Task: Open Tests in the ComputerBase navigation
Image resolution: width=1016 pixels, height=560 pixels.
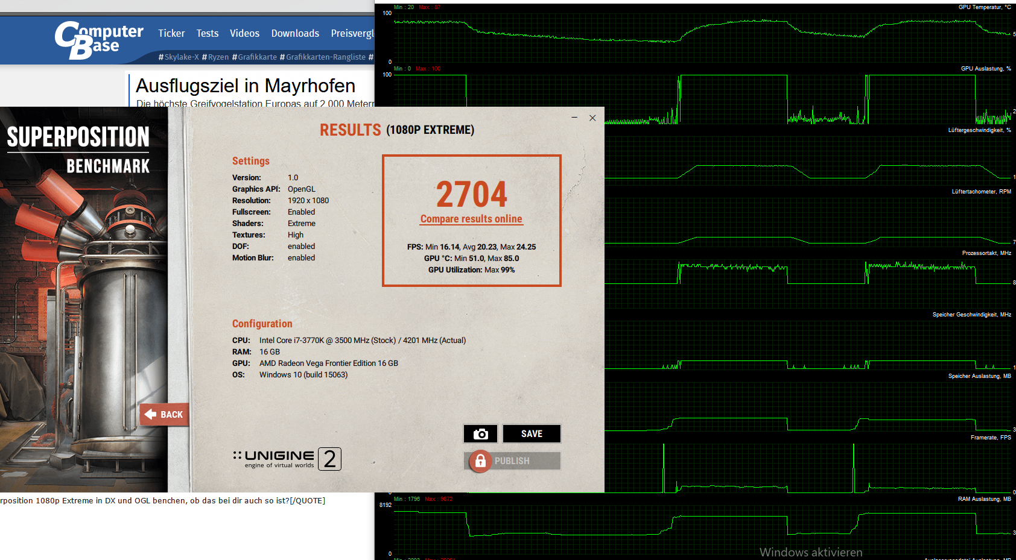Action: (x=208, y=33)
